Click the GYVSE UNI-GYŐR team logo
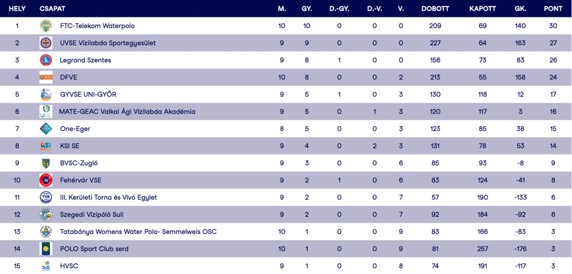572x274 pixels. point(45,95)
